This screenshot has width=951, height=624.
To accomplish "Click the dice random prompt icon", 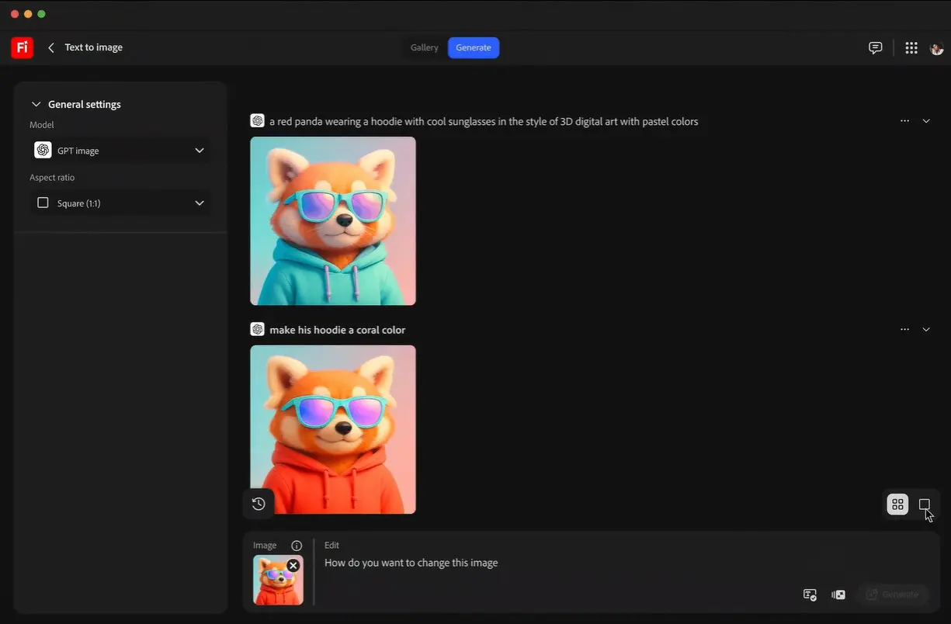I will click(838, 595).
